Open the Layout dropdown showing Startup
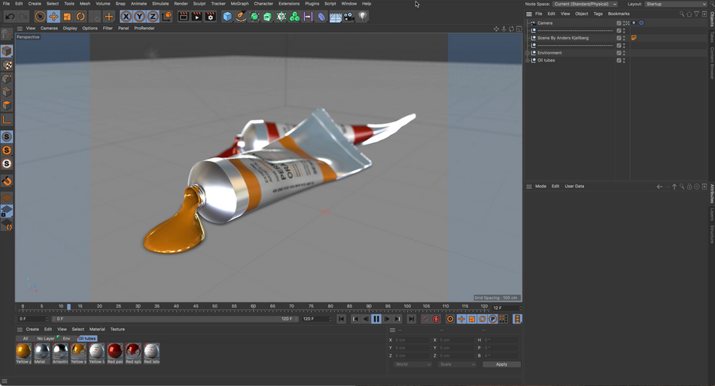 coord(675,4)
